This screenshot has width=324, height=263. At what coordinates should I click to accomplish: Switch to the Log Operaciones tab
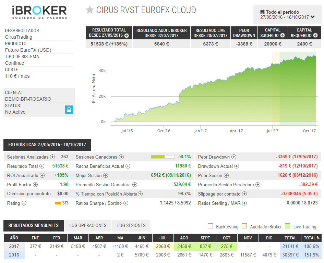coord(88,226)
